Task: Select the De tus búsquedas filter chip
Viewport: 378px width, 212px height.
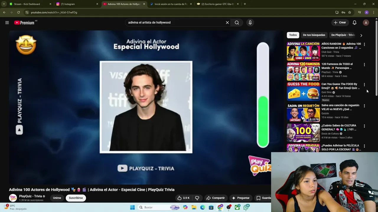Action: point(314,35)
